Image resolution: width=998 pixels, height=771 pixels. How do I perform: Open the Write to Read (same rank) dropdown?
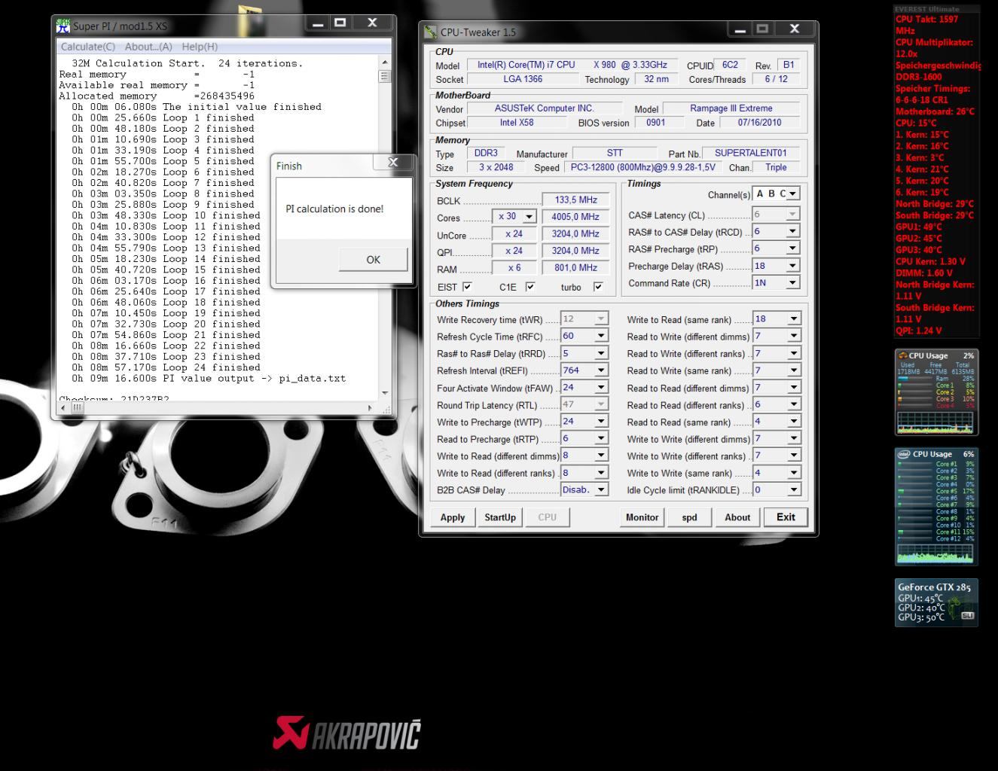coord(793,319)
